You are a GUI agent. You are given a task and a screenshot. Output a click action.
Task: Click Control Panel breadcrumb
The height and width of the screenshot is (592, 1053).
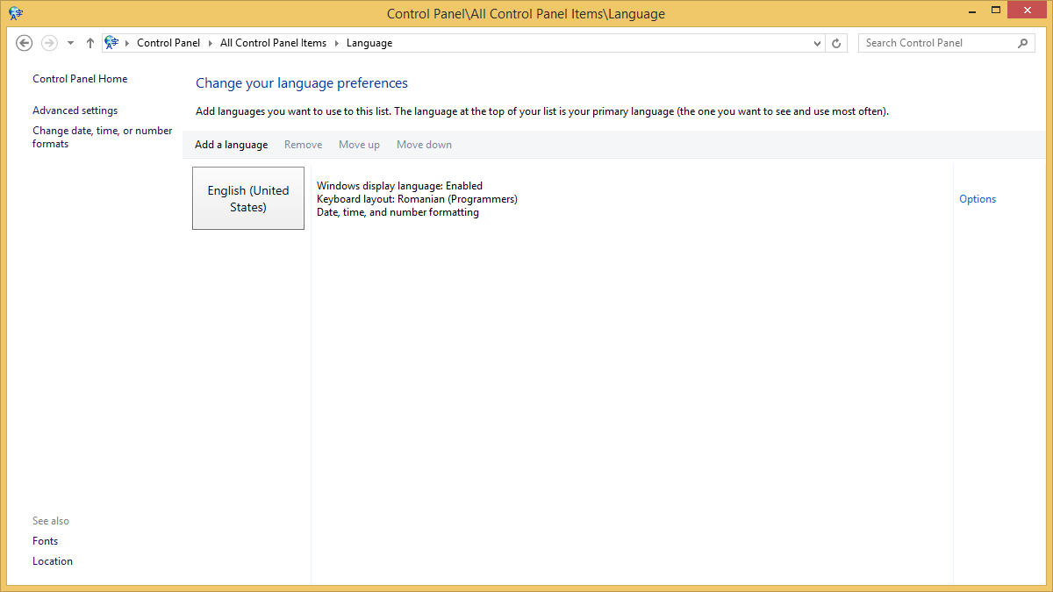pos(168,43)
